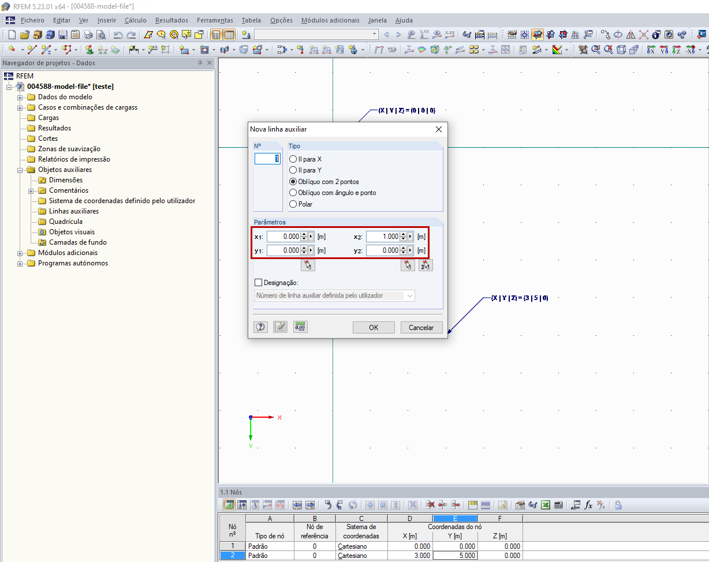The height and width of the screenshot is (562, 709).
Task: Click table cell with X value 3.000
Action: click(410, 556)
